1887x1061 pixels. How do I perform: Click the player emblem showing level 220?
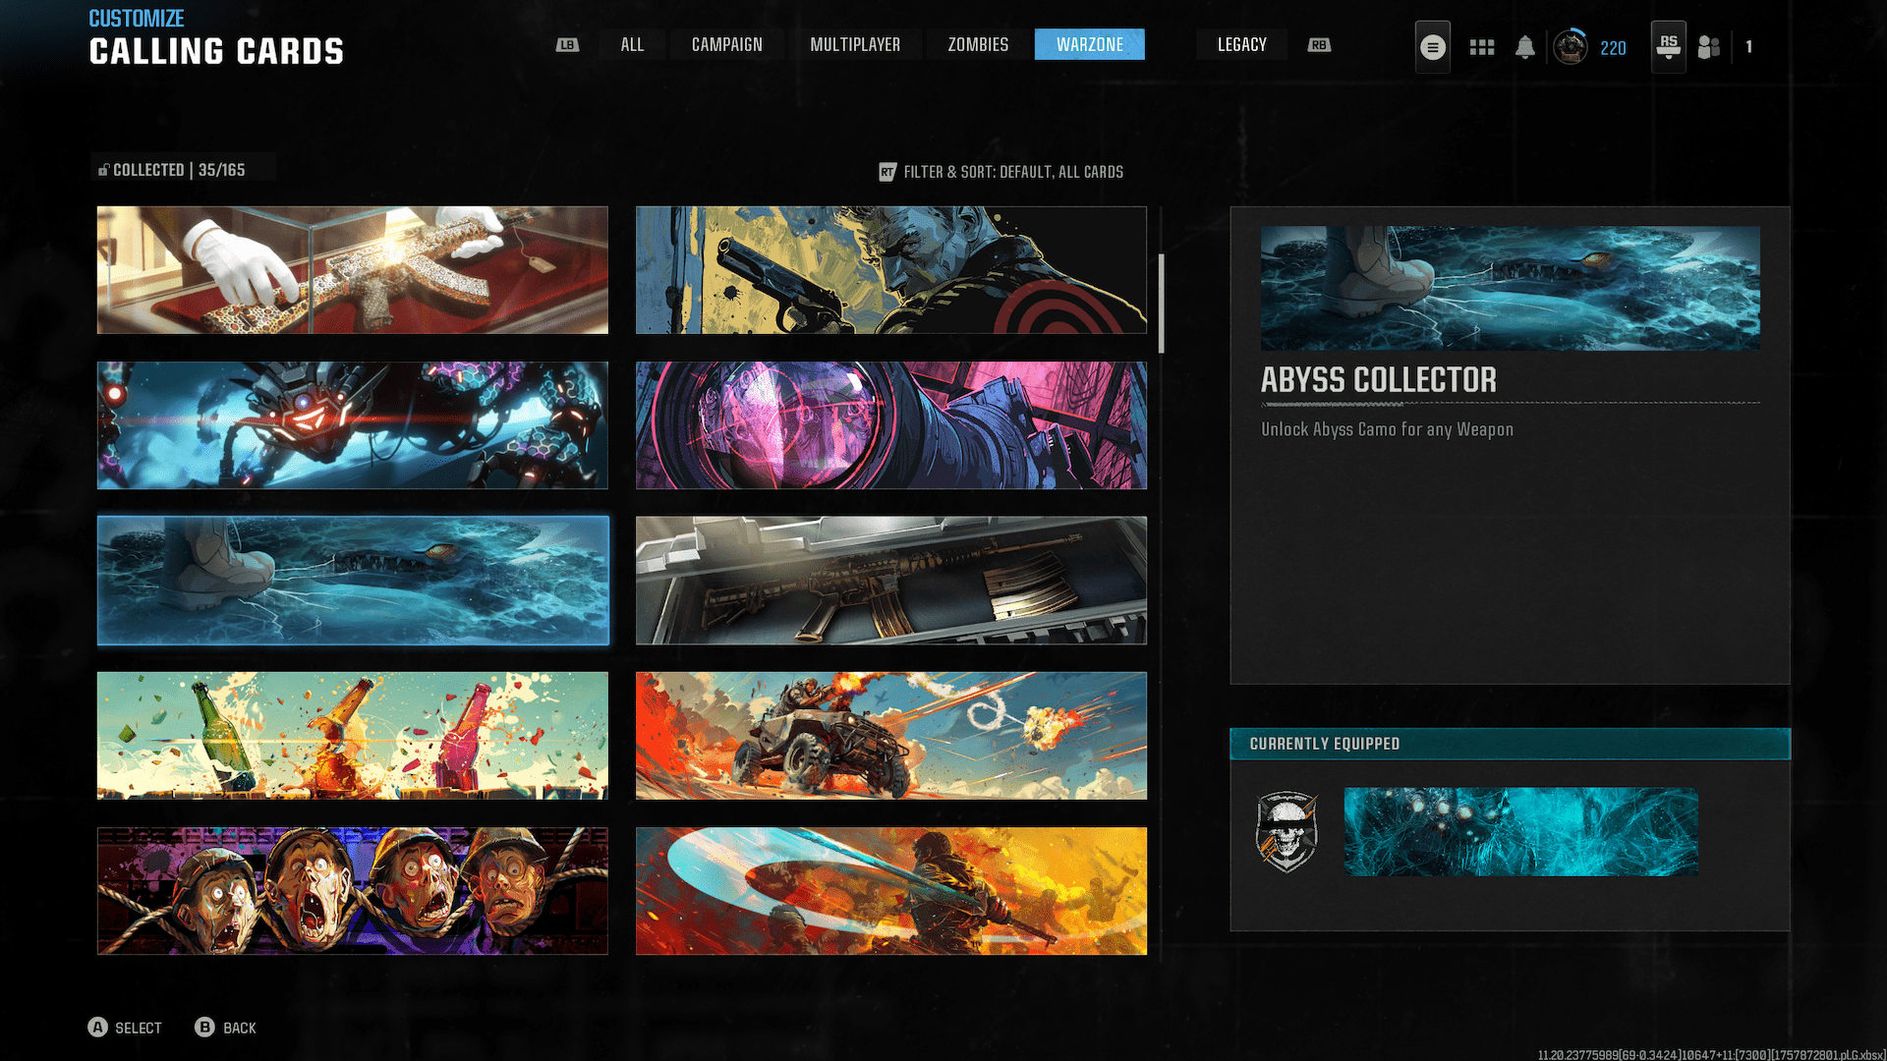tap(1570, 46)
